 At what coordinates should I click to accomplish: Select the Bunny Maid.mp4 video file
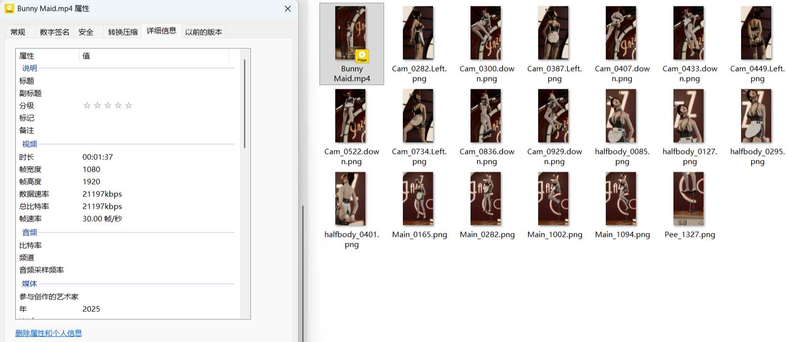click(352, 44)
